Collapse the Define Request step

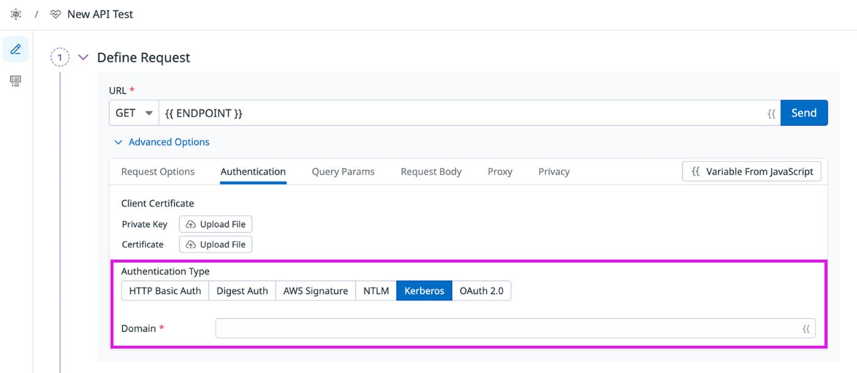[83, 57]
